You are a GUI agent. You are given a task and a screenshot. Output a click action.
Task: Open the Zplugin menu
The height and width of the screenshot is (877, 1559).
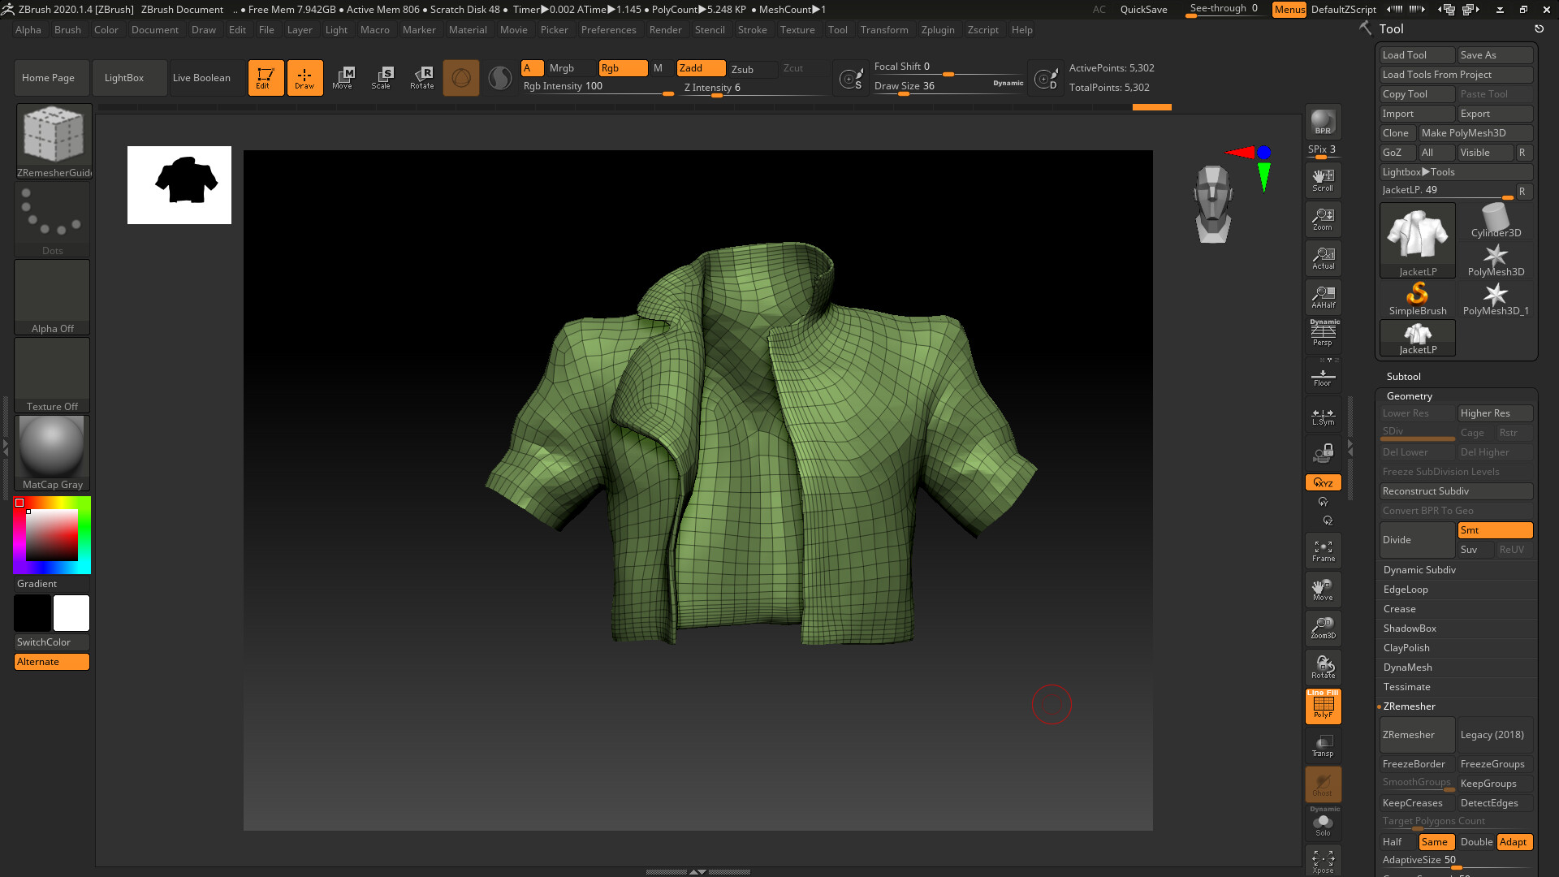[x=938, y=30]
